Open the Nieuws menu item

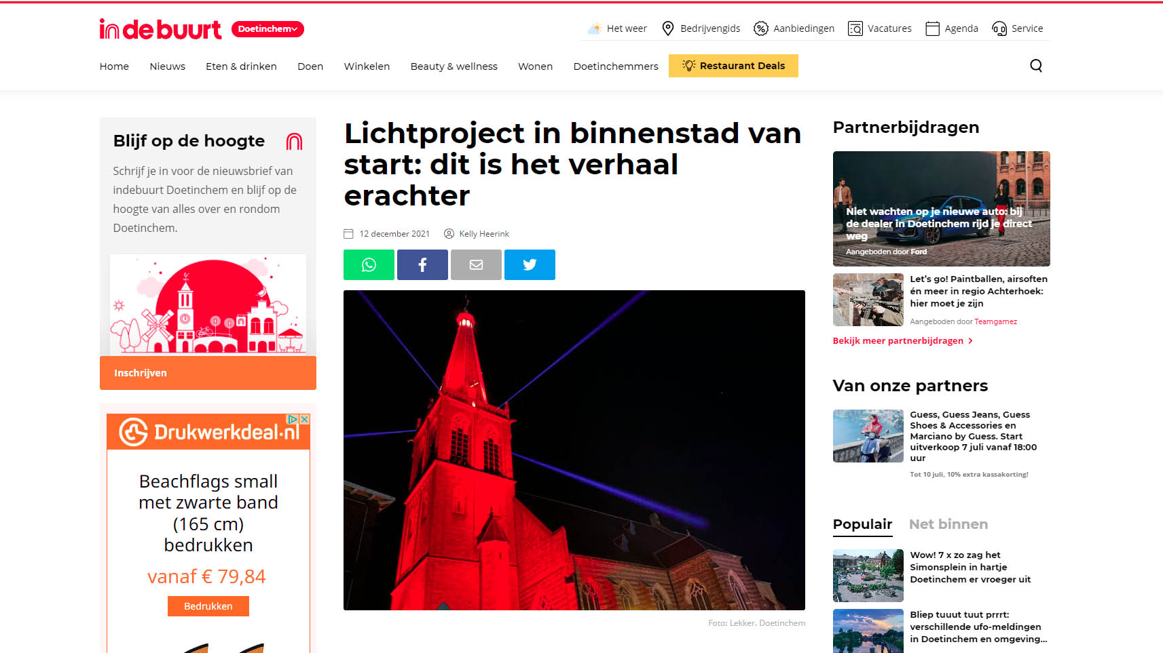point(168,66)
